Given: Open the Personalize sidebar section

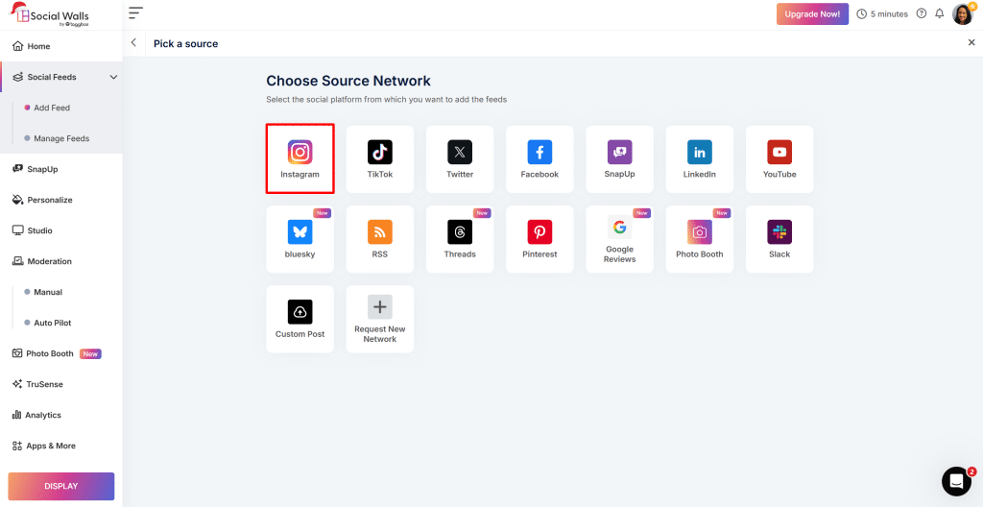Looking at the screenshot, I should [x=61, y=200].
